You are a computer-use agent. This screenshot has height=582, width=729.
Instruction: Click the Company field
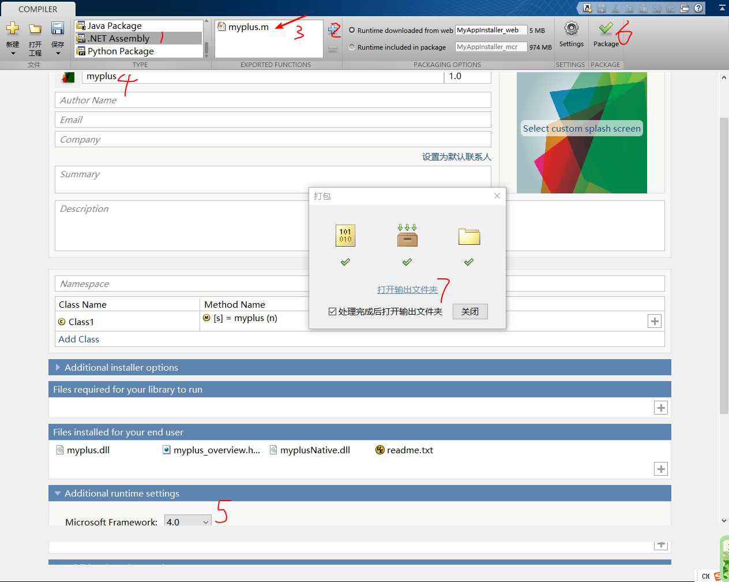tap(273, 139)
